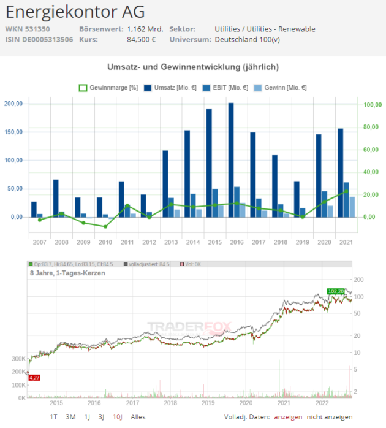Click the 'volladjustiert: 84.5' header entry
386x428 pixels.
(x=146, y=264)
